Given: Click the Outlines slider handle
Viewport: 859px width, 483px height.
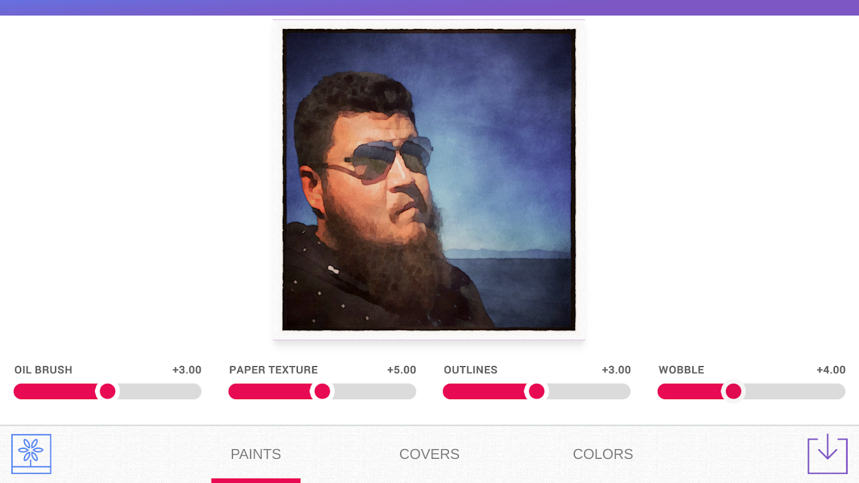Looking at the screenshot, I should [x=536, y=391].
